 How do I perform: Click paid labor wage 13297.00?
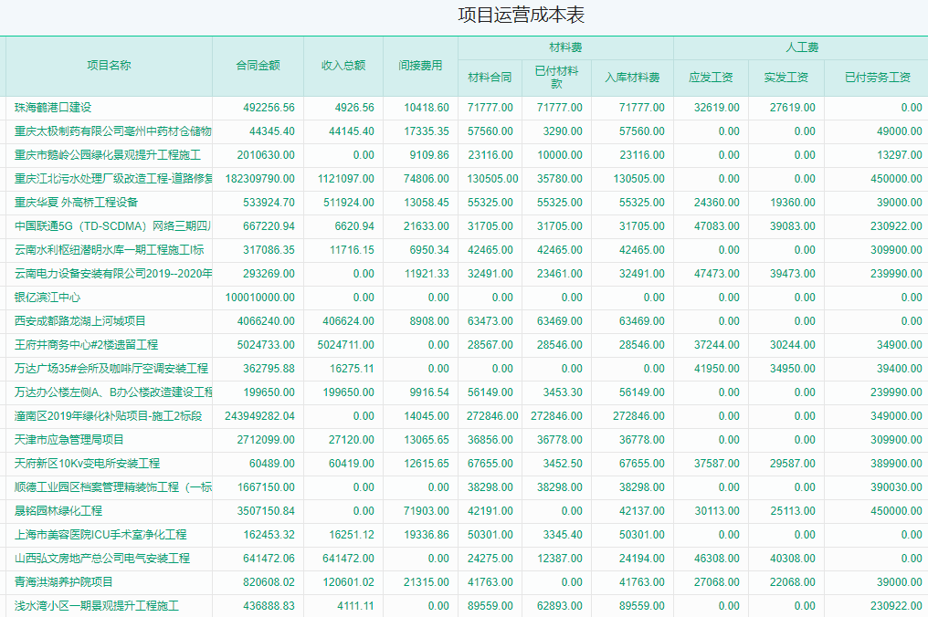(900, 155)
